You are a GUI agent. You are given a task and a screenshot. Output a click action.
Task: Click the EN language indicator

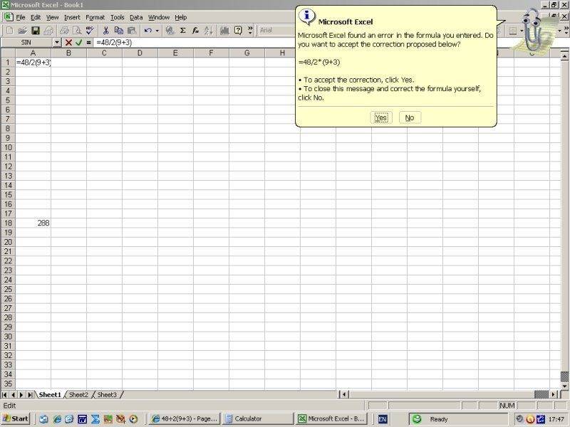[382, 419]
